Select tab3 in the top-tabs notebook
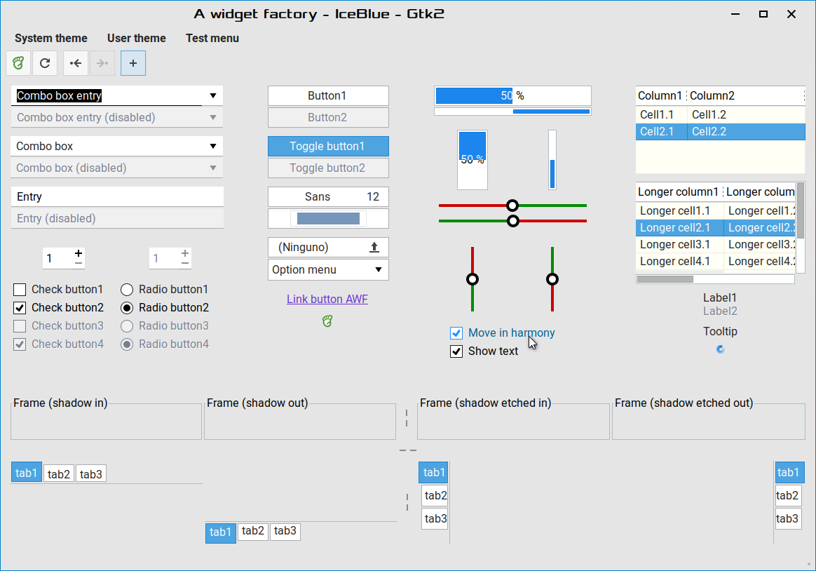The width and height of the screenshot is (816, 571). coord(91,473)
